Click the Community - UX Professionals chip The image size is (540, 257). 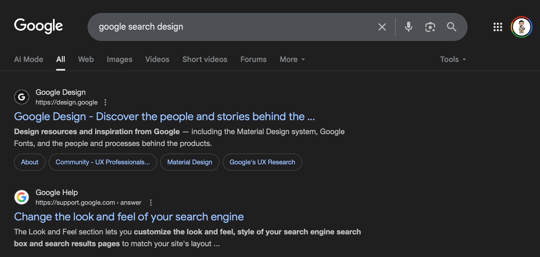point(103,162)
